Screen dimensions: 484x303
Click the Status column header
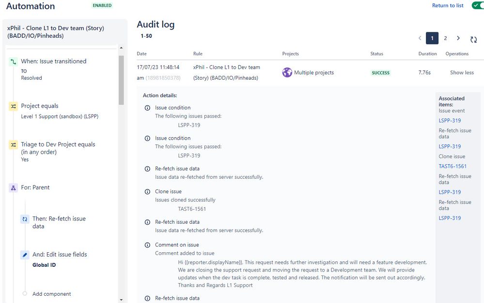pyautogui.click(x=376, y=54)
